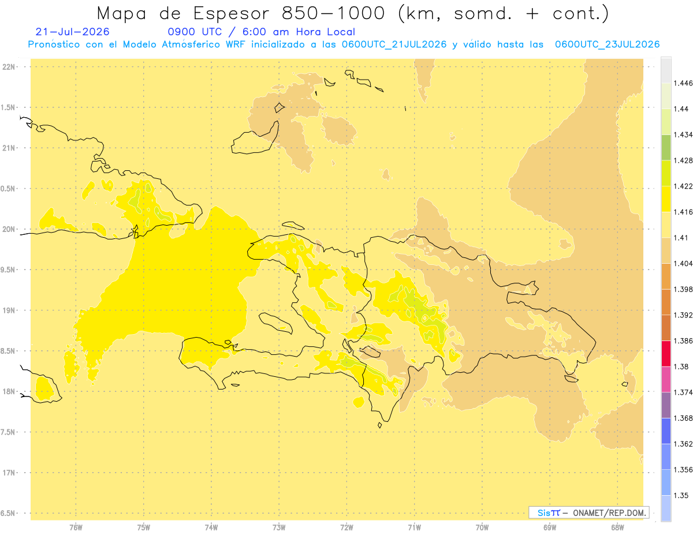Click the colorbar value '1.428'
The height and width of the screenshot is (535, 693).
[684, 160]
